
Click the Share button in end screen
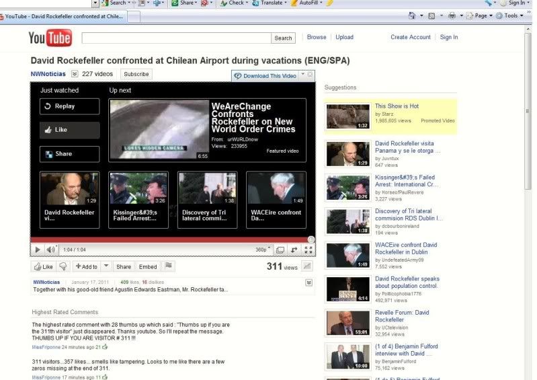69,154
